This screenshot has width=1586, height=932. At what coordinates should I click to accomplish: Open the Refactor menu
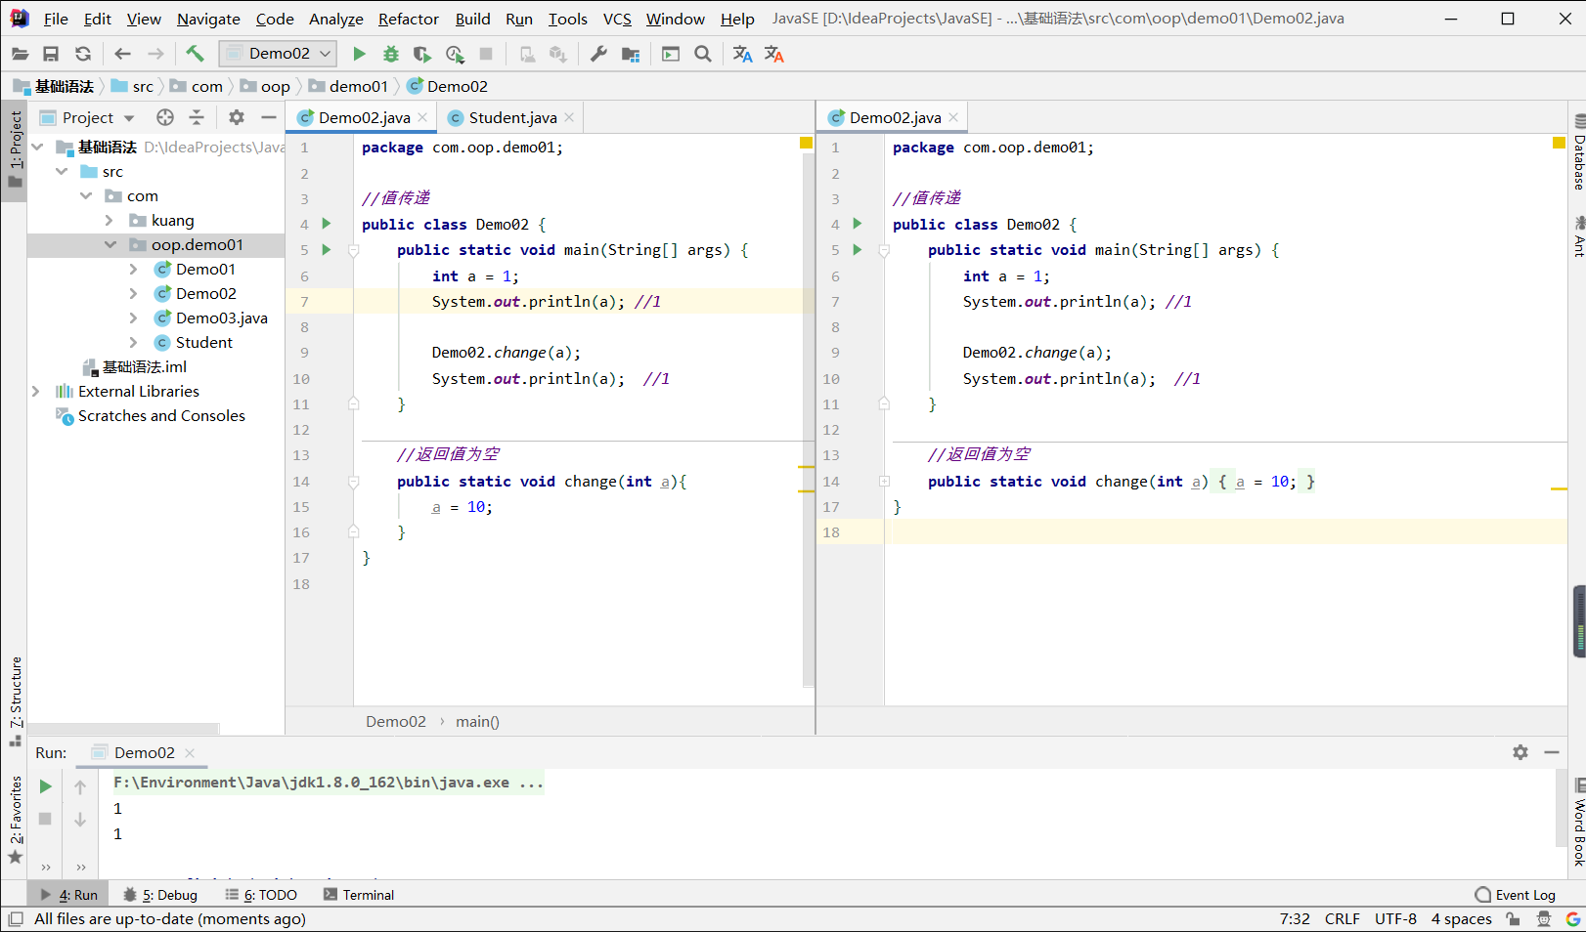click(409, 19)
